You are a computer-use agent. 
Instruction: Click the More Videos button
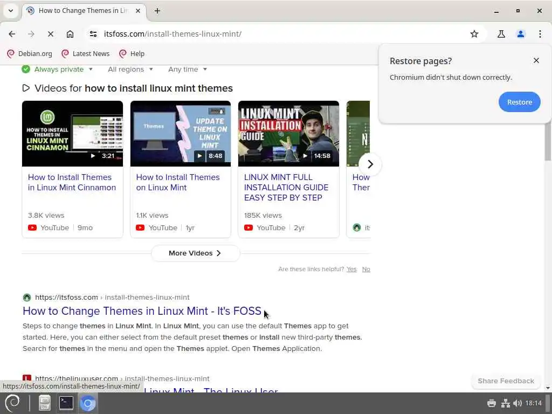[x=195, y=253]
